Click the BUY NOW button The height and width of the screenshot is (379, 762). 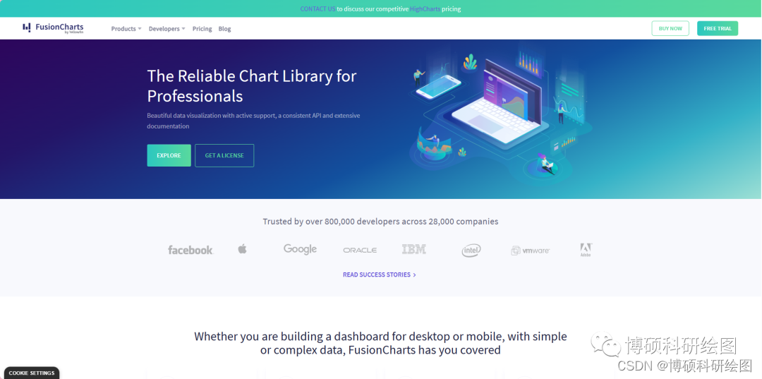[670, 29]
